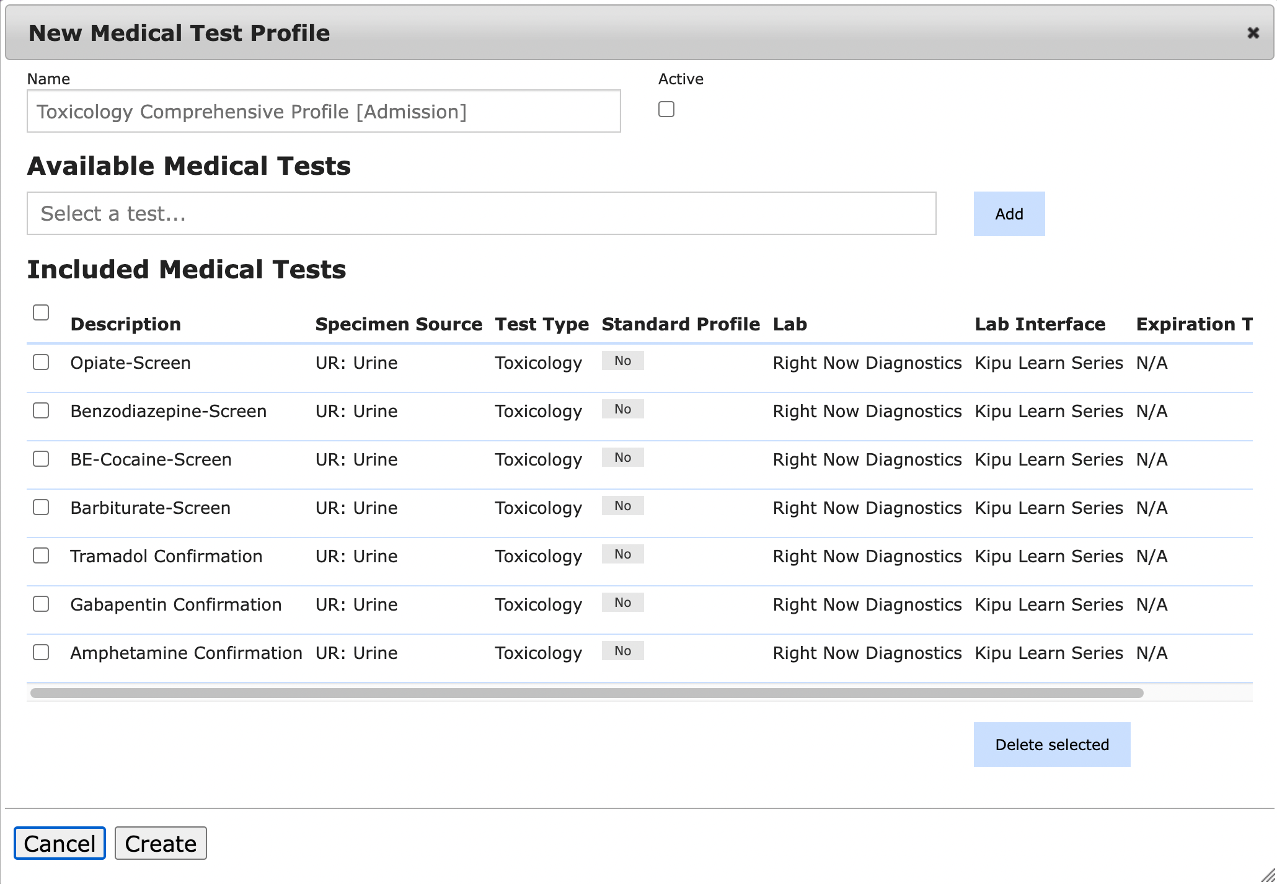Click the horizontal scrollbar under the tests table
Screen dimensions: 1277x884
click(586, 693)
